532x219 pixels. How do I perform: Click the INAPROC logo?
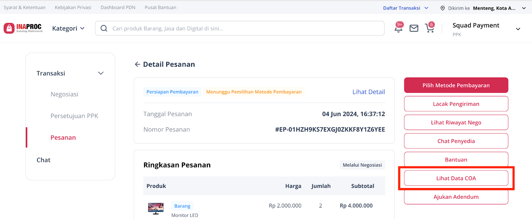click(23, 28)
